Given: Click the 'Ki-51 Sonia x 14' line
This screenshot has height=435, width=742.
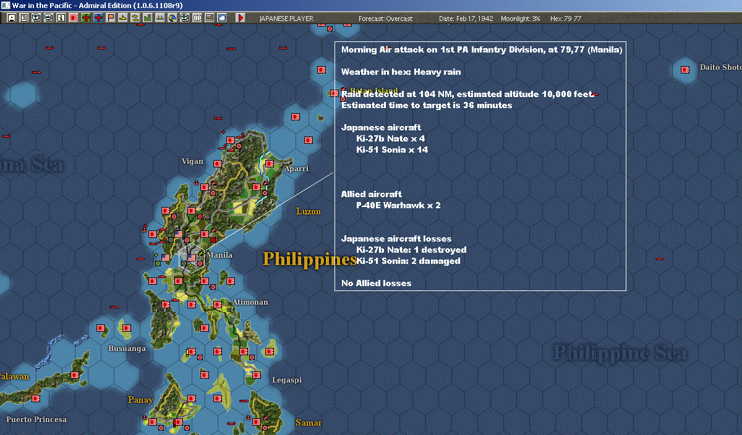Looking at the screenshot, I should (x=392, y=150).
